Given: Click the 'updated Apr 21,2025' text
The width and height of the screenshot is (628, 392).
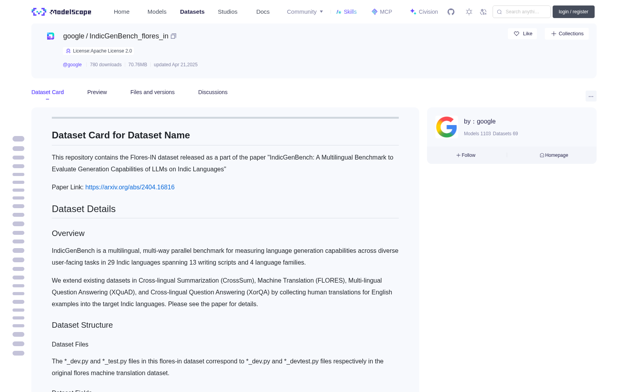Looking at the screenshot, I should pyautogui.click(x=175, y=65).
